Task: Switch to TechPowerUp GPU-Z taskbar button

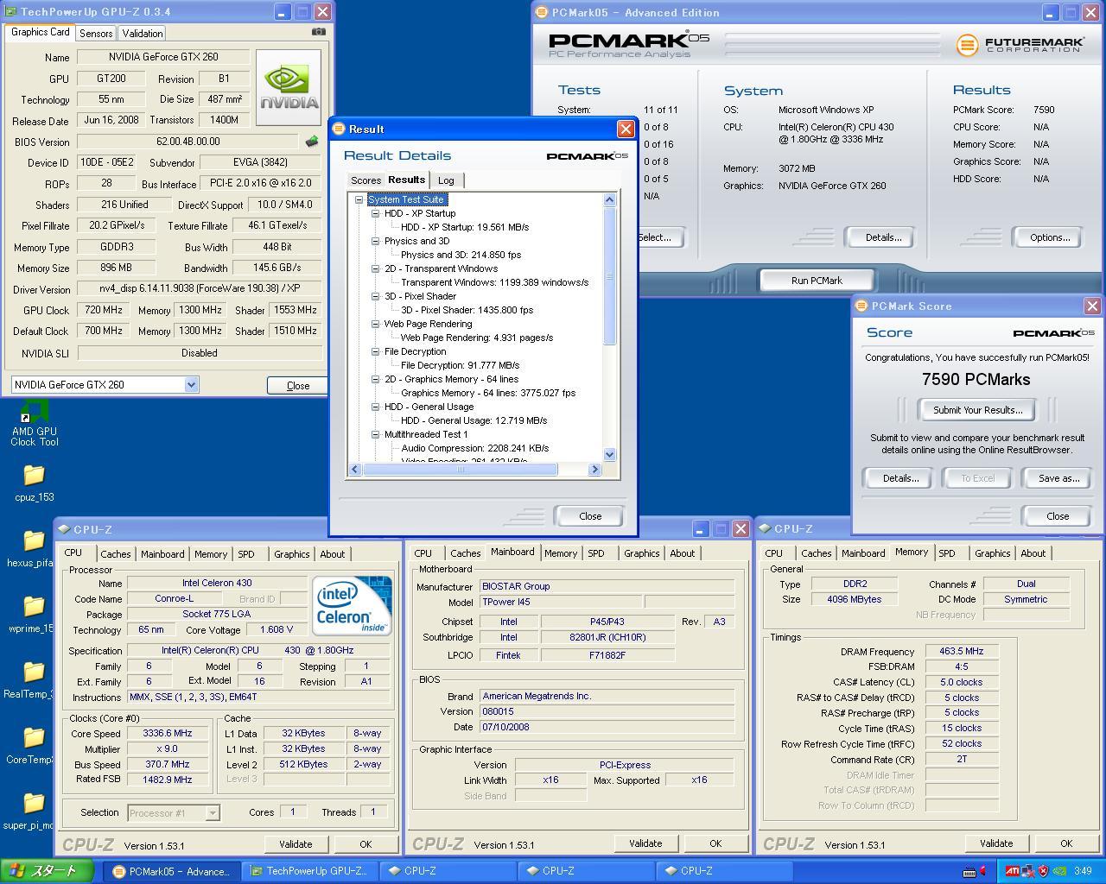Action: click(309, 871)
